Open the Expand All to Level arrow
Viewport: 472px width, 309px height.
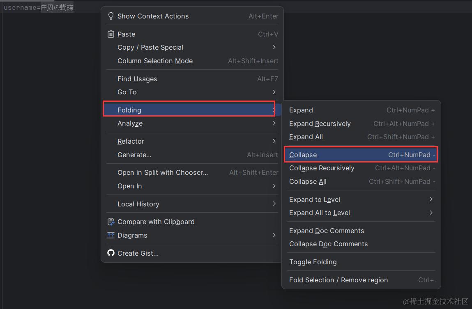pyautogui.click(x=431, y=213)
